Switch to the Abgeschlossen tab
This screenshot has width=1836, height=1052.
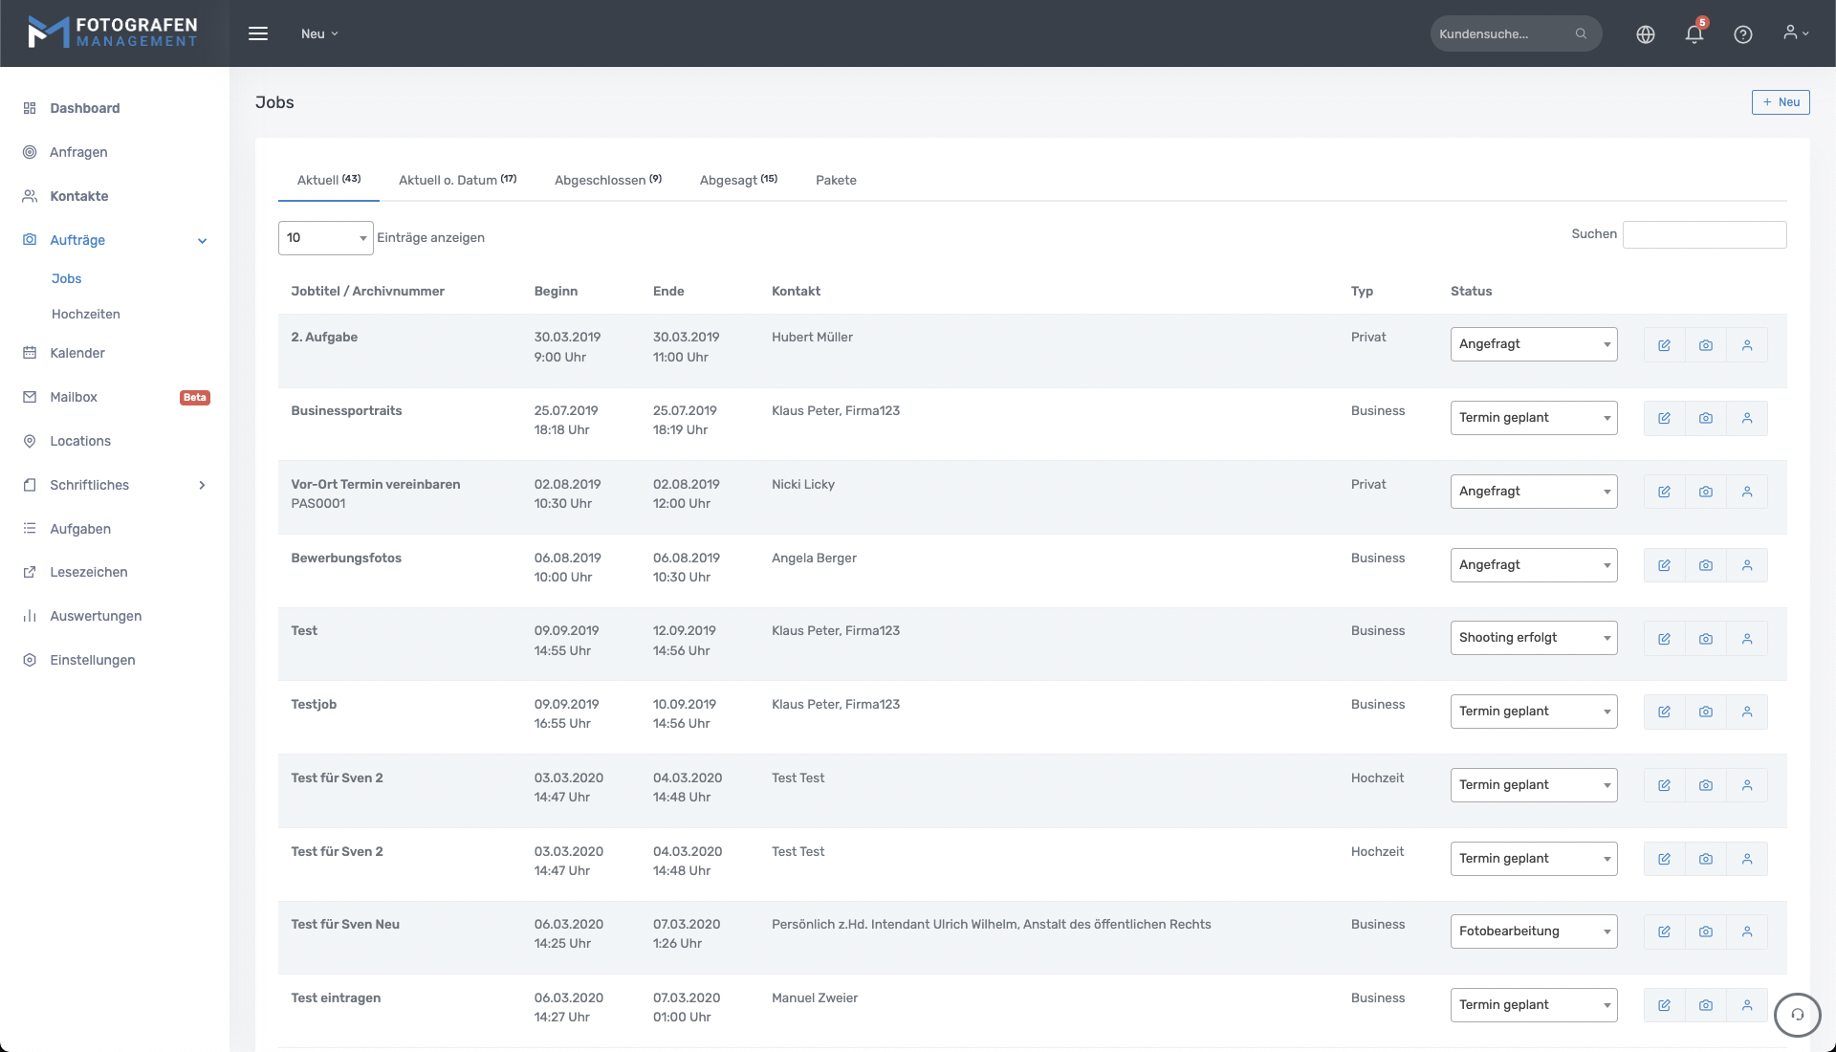click(x=607, y=180)
